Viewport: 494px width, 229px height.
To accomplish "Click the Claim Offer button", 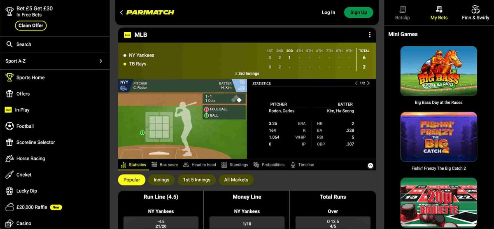I will click(x=31, y=26).
